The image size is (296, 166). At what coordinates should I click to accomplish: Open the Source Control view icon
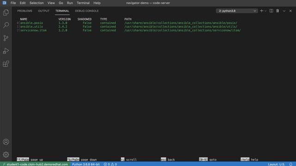(x=6, y=38)
